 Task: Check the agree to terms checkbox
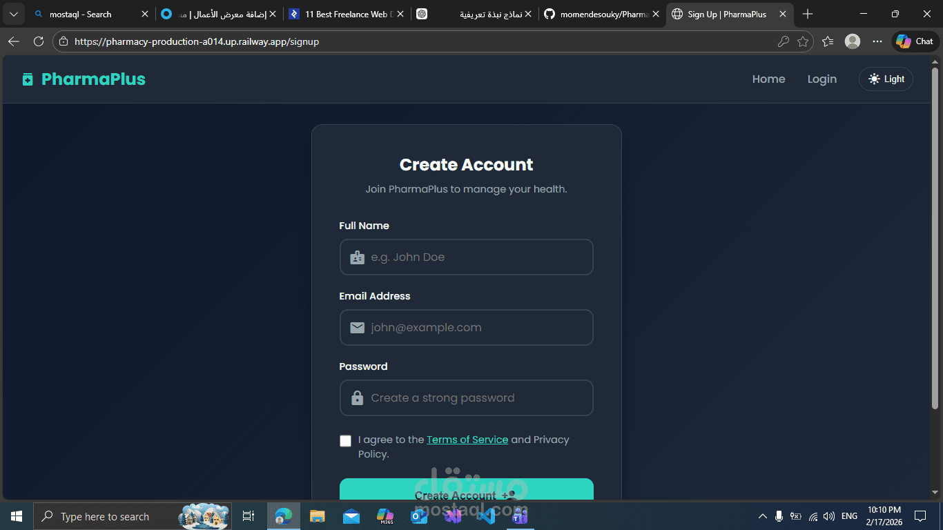[x=345, y=441]
